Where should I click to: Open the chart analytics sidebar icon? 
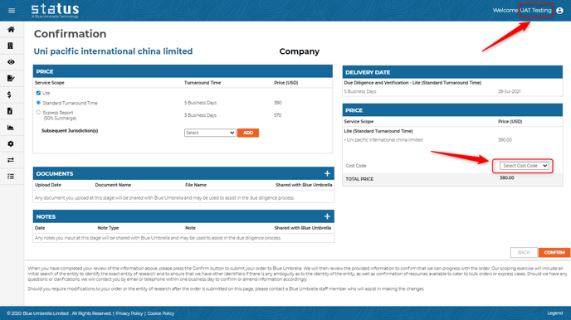click(x=11, y=128)
